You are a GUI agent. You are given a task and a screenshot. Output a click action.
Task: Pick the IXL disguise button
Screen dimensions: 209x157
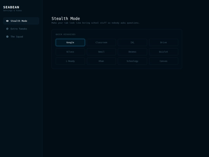click(x=132, y=43)
